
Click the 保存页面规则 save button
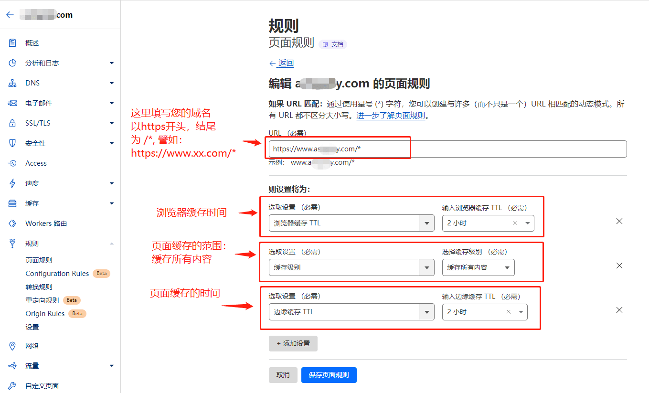click(x=329, y=375)
